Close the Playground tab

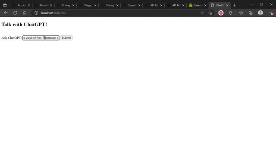(95, 6)
